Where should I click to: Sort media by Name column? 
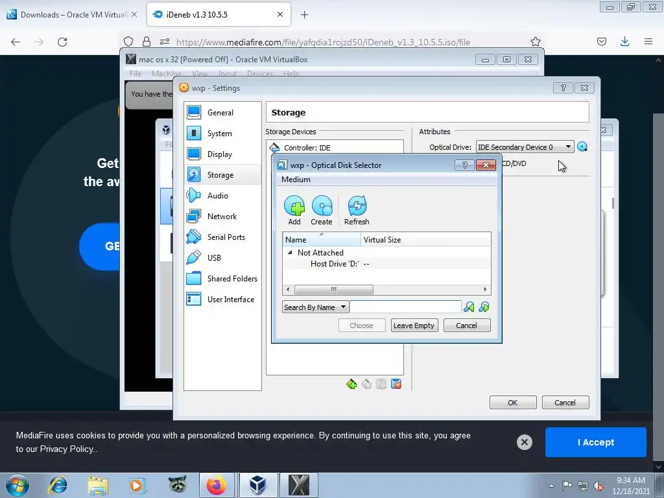[x=322, y=239]
